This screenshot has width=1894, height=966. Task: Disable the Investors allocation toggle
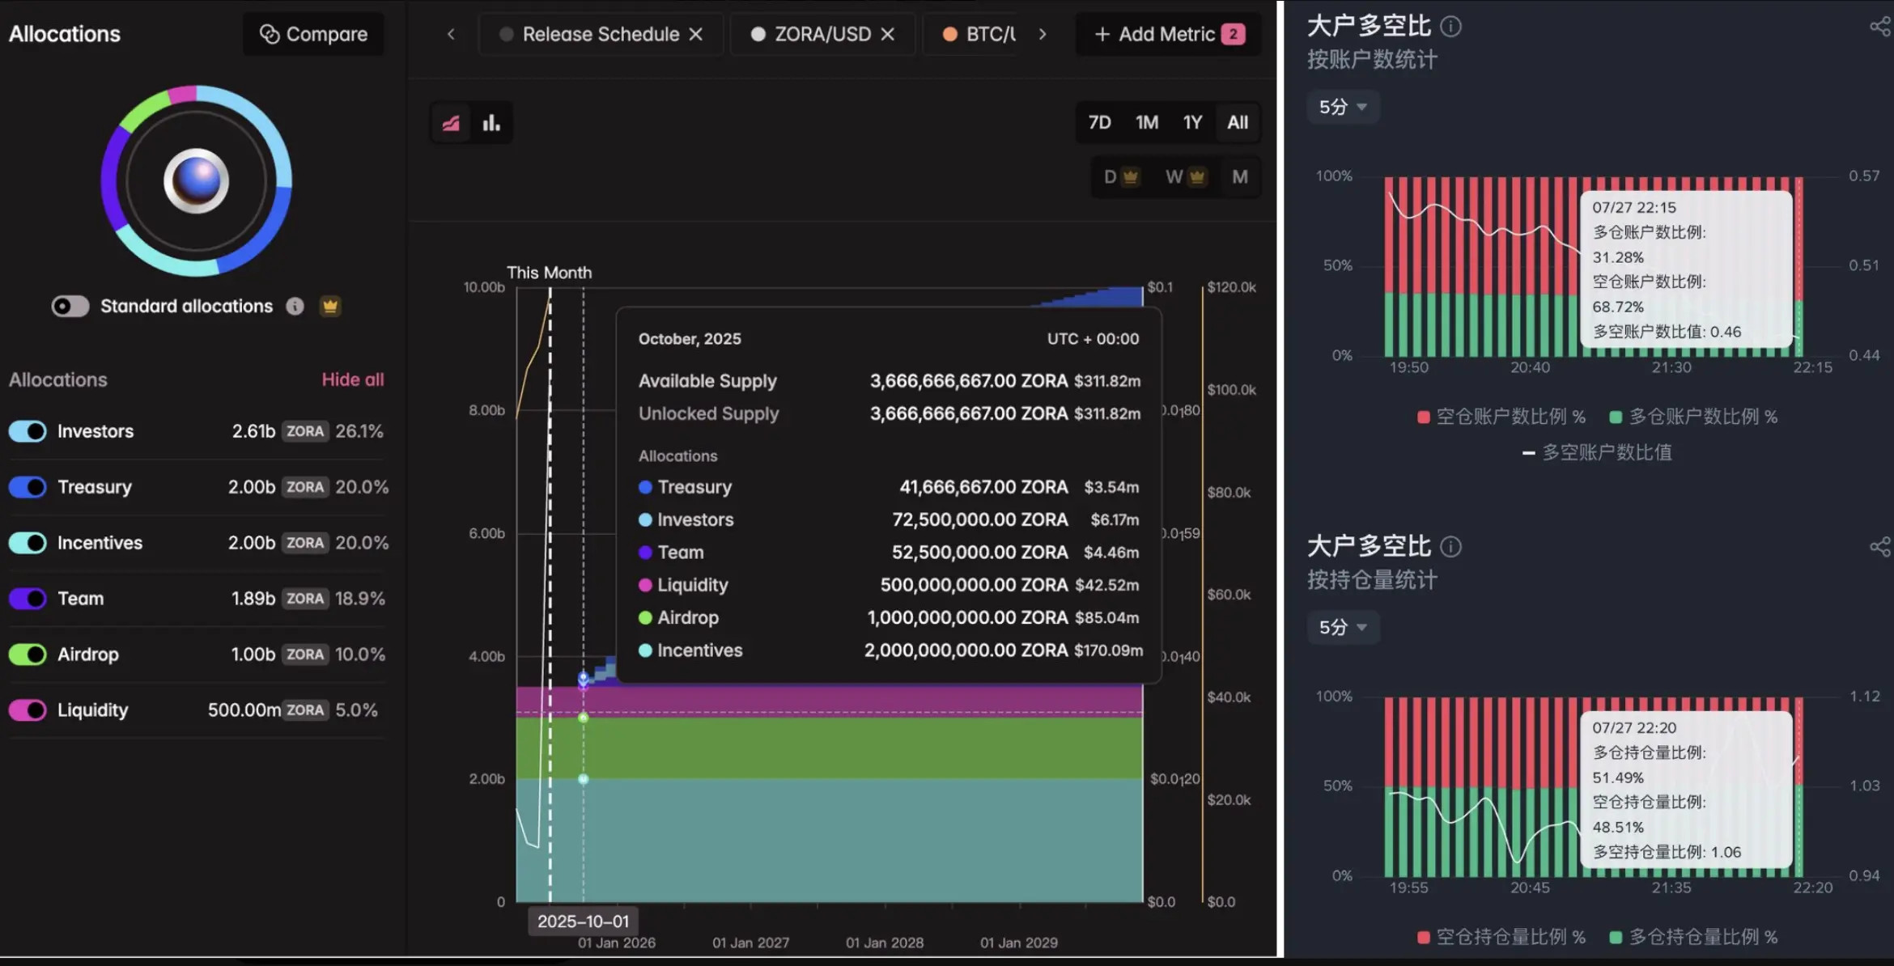(x=28, y=431)
